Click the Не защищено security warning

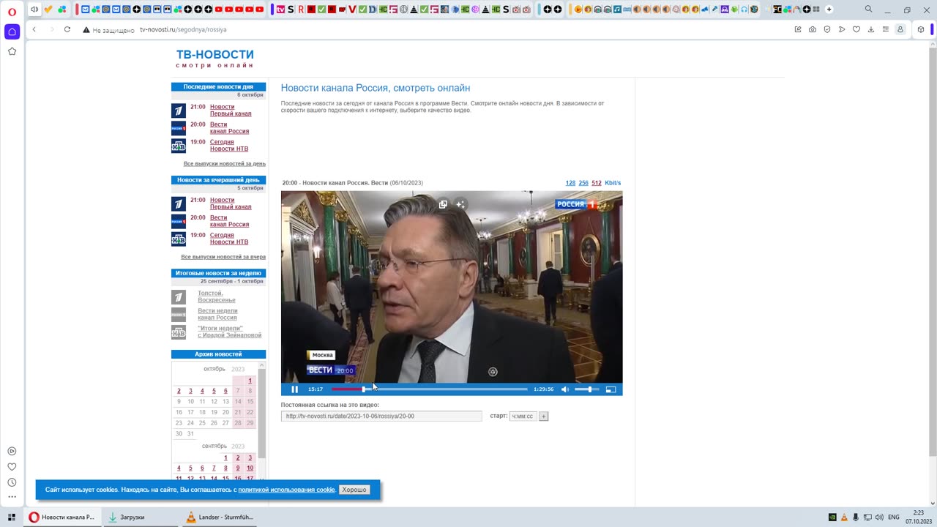[108, 30]
